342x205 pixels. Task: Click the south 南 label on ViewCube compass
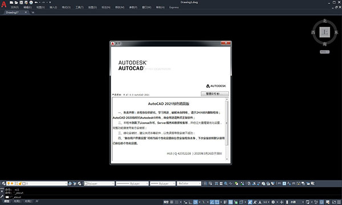pos(325,44)
